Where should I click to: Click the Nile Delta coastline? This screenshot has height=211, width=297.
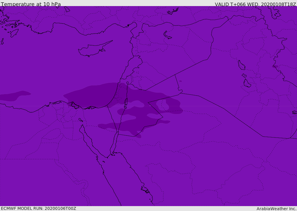74,105
